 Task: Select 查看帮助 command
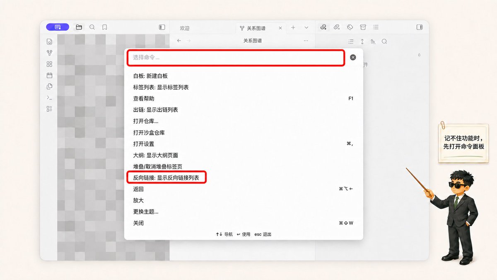244,99
